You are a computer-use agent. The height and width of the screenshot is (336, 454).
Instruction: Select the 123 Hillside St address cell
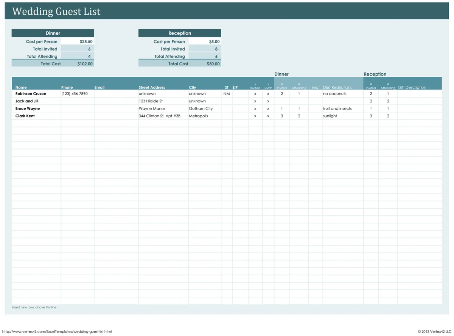click(x=163, y=101)
